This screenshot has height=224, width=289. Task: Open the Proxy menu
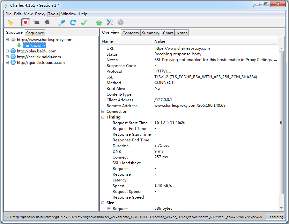point(40,14)
